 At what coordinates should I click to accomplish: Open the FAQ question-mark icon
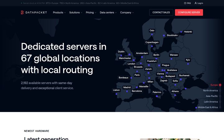185,3
